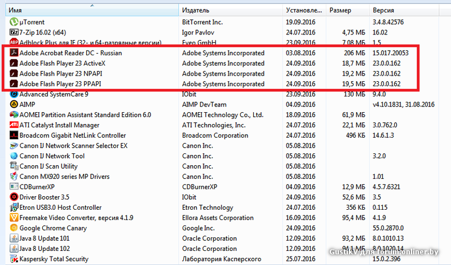Image resolution: width=451 pixels, height=265 pixels.
Task: Sort programs by Издатель column header
Action: click(x=196, y=11)
